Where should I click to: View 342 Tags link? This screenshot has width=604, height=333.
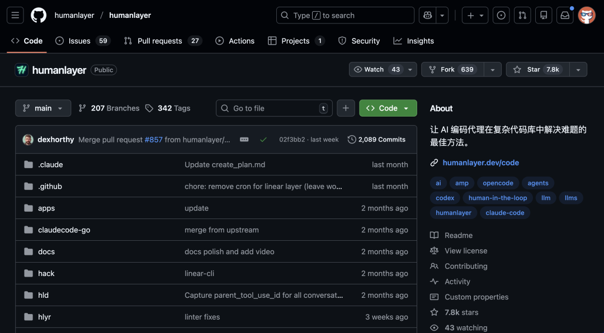[168, 108]
